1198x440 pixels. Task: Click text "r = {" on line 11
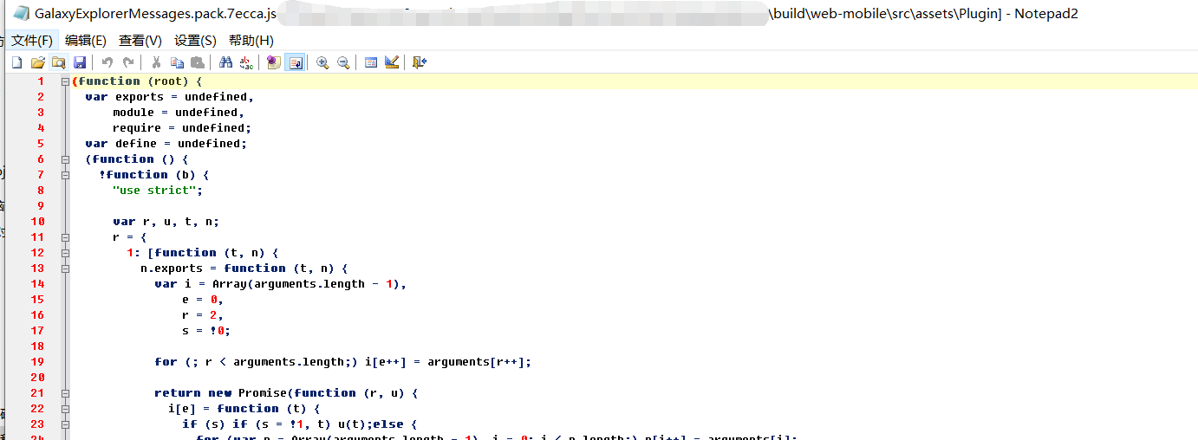pyautogui.click(x=130, y=237)
